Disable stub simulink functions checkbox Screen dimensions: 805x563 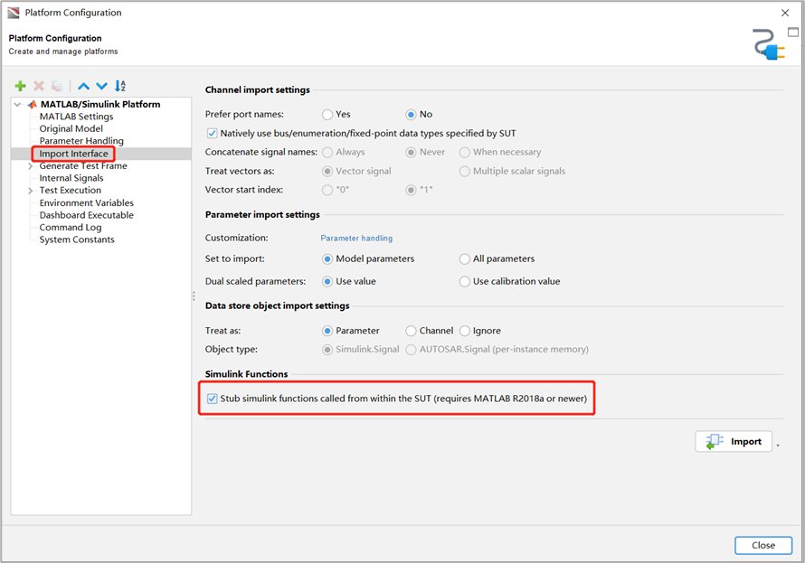[212, 399]
